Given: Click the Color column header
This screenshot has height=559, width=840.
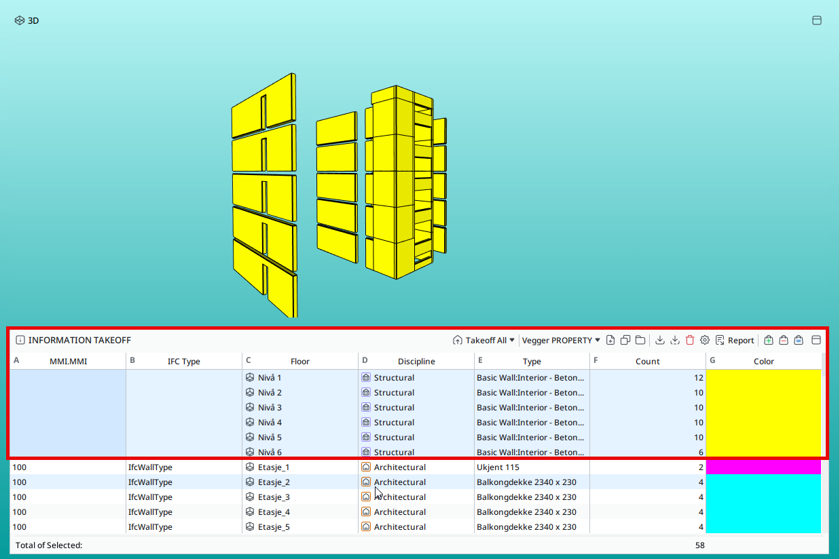Looking at the screenshot, I should click(764, 362).
